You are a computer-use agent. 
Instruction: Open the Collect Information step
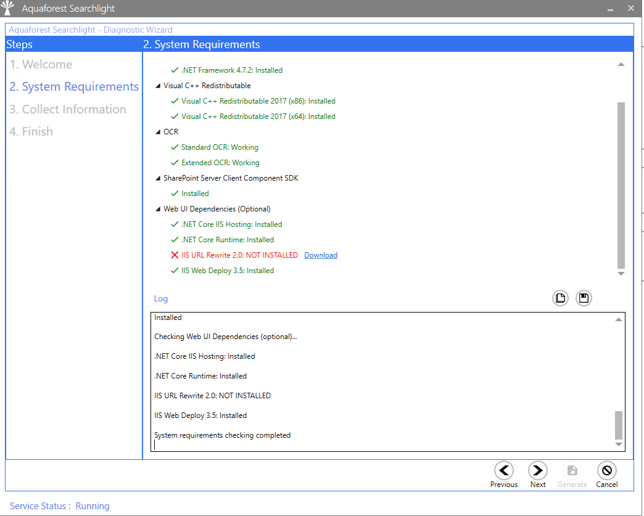click(x=68, y=110)
